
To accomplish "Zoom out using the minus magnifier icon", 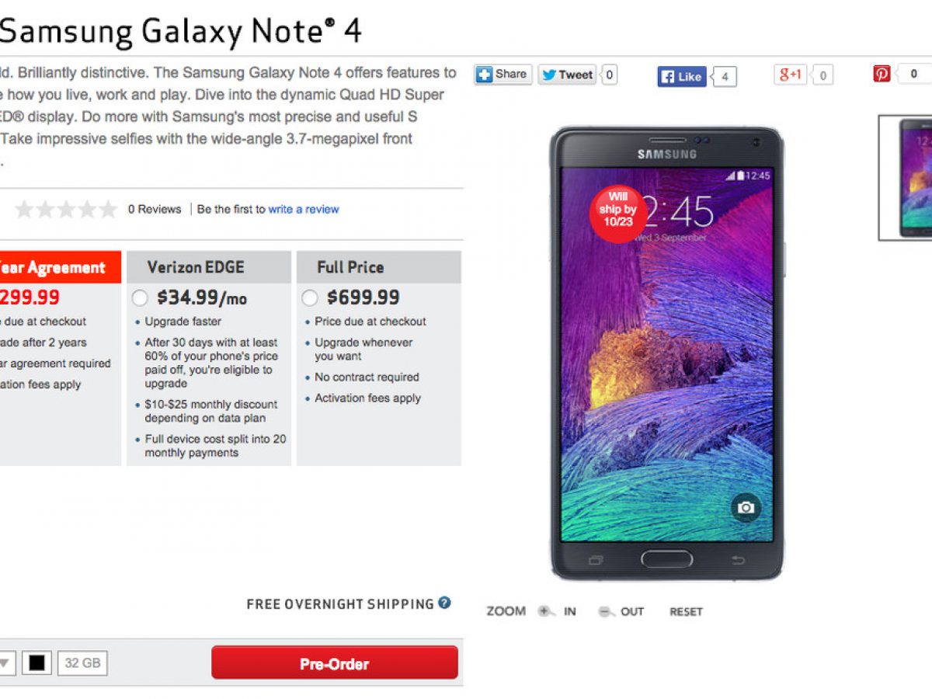I will click(607, 611).
